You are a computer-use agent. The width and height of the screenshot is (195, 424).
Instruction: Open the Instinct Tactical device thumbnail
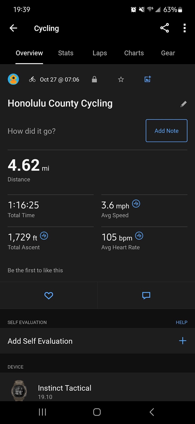click(x=19, y=390)
